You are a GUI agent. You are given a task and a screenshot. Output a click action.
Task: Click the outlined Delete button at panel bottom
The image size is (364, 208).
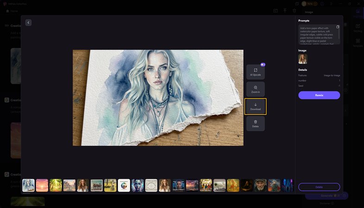point(319,187)
